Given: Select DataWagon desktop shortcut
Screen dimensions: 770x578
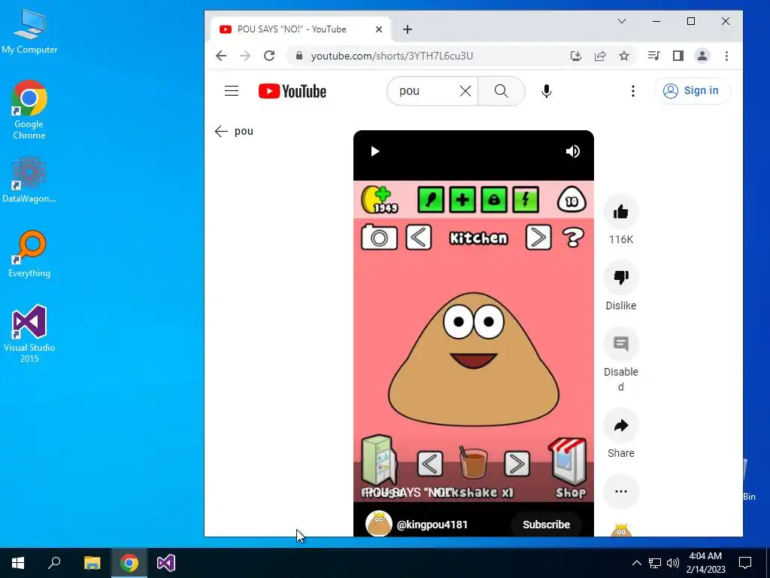Looking at the screenshot, I should point(29,179).
